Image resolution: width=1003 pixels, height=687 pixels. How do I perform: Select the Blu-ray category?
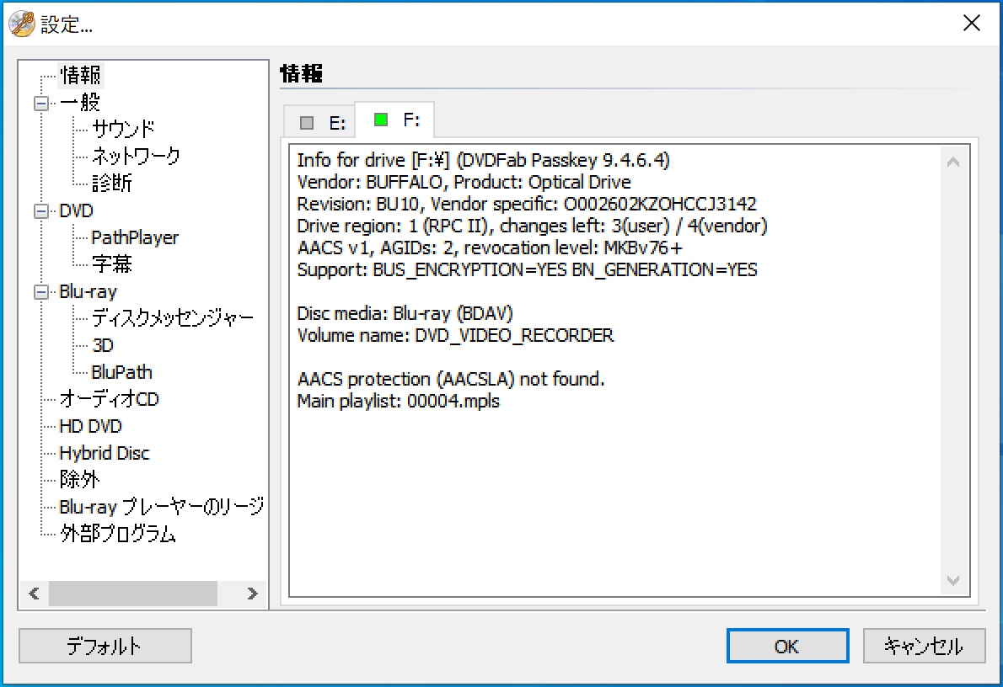click(x=88, y=292)
